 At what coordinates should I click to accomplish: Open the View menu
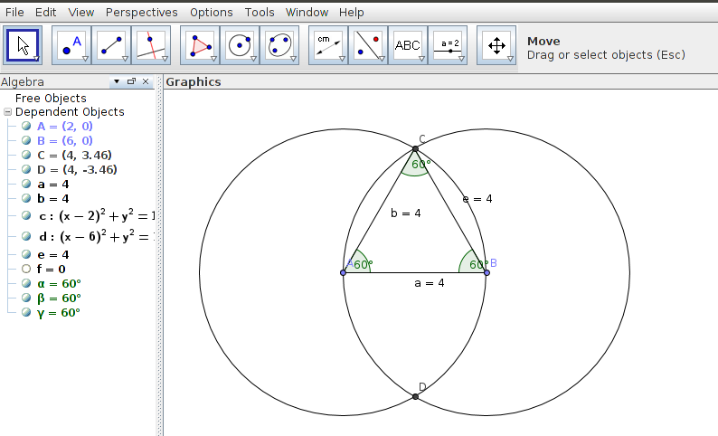[81, 13]
